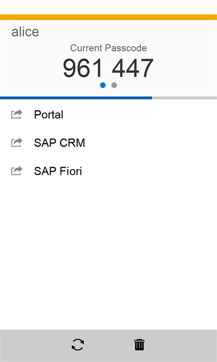Viewport: 217px width, 362px height.
Task: Select the first blue page indicator dot
Action: [x=103, y=85]
